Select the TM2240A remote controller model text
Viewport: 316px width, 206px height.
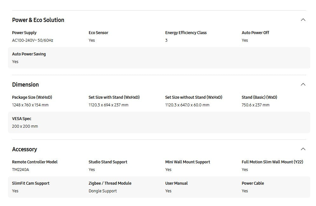(20, 170)
